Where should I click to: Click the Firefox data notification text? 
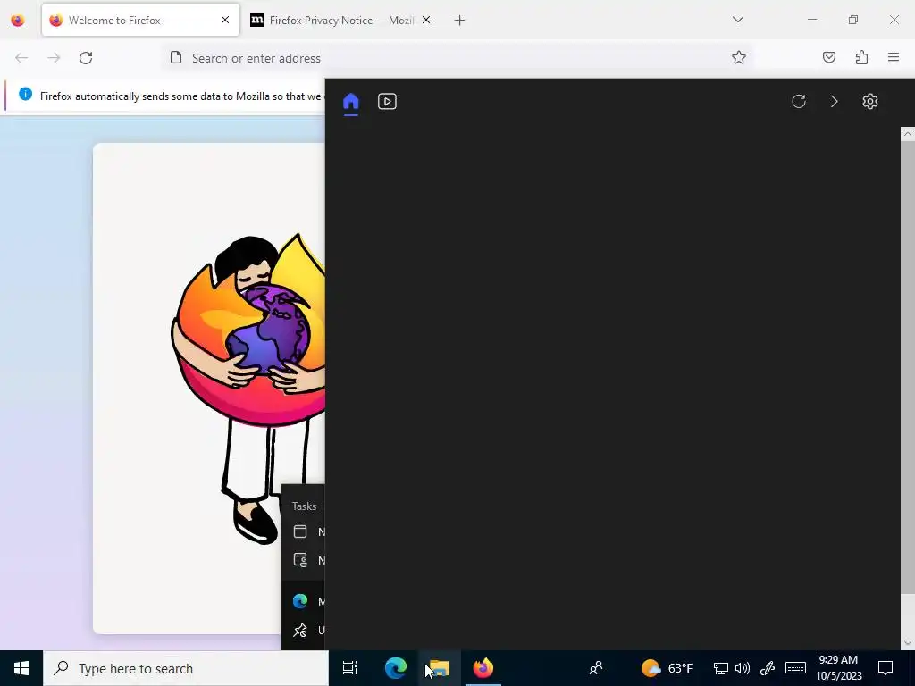click(180, 96)
